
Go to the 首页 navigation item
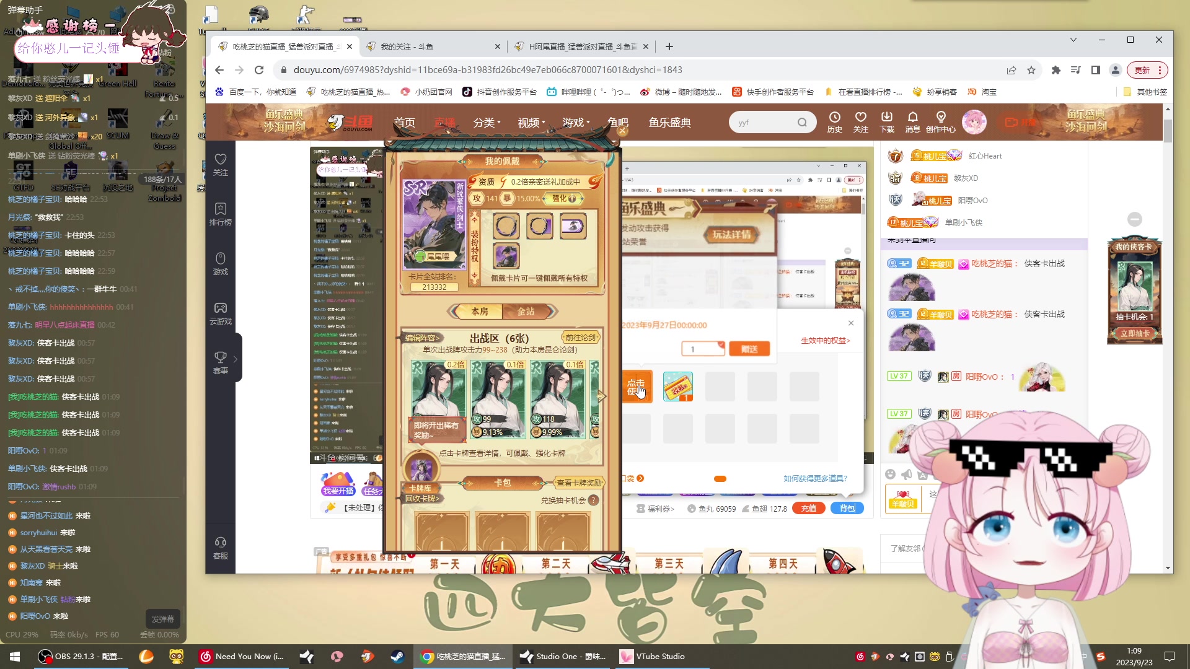405,123
